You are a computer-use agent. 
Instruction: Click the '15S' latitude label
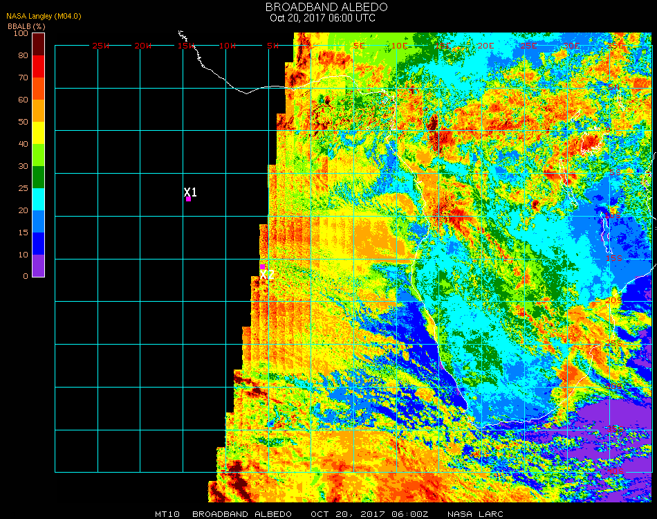click(x=614, y=258)
